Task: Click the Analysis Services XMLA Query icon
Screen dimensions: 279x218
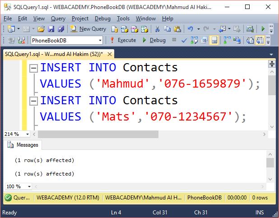Action: (x=144, y=29)
